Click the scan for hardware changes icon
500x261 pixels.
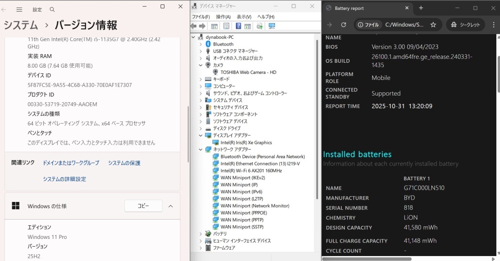pos(271,26)
